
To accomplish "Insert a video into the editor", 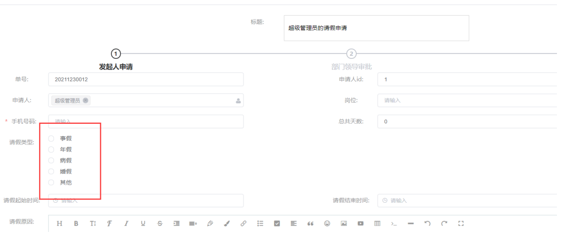I will (360, 223).
